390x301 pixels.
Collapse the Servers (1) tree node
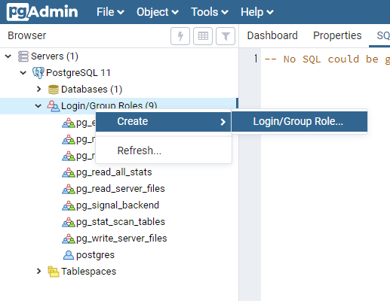click(x=8, y=56)
